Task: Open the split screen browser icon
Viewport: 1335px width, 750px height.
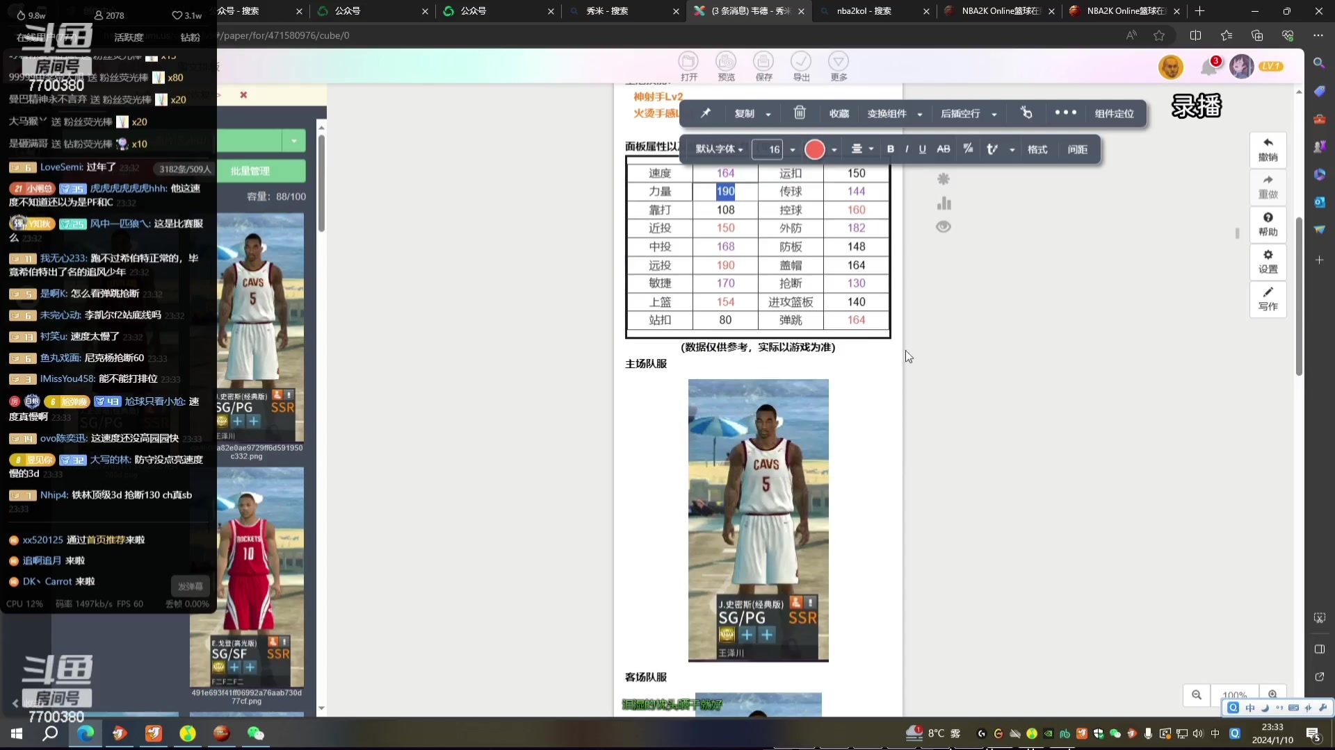Action: click(x=1195, y=35)
